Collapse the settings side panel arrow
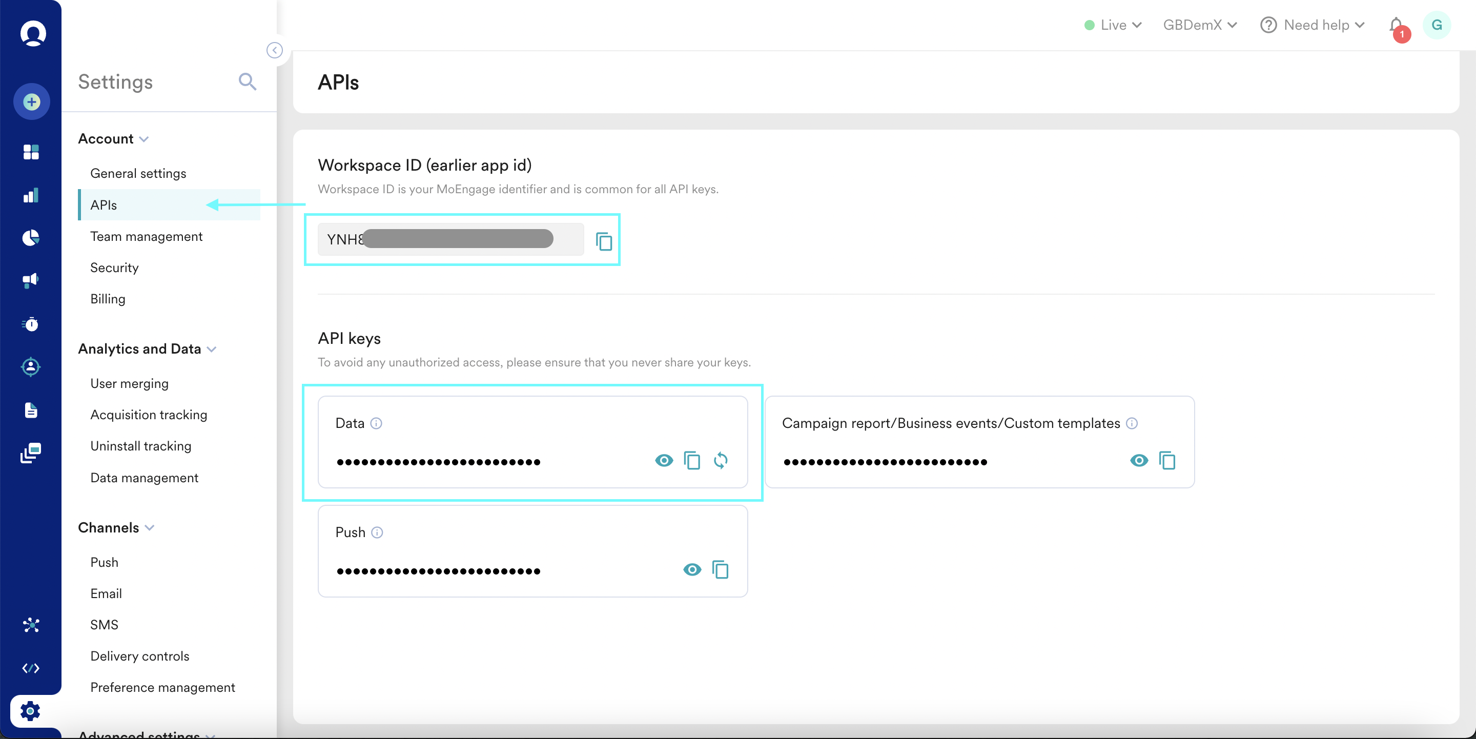Viewport: 1476px width, 739px height. coord(275,50)
